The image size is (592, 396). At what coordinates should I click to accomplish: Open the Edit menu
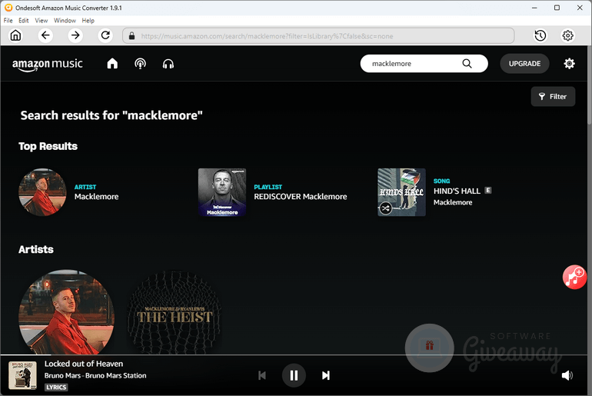[x=24, y=21]
